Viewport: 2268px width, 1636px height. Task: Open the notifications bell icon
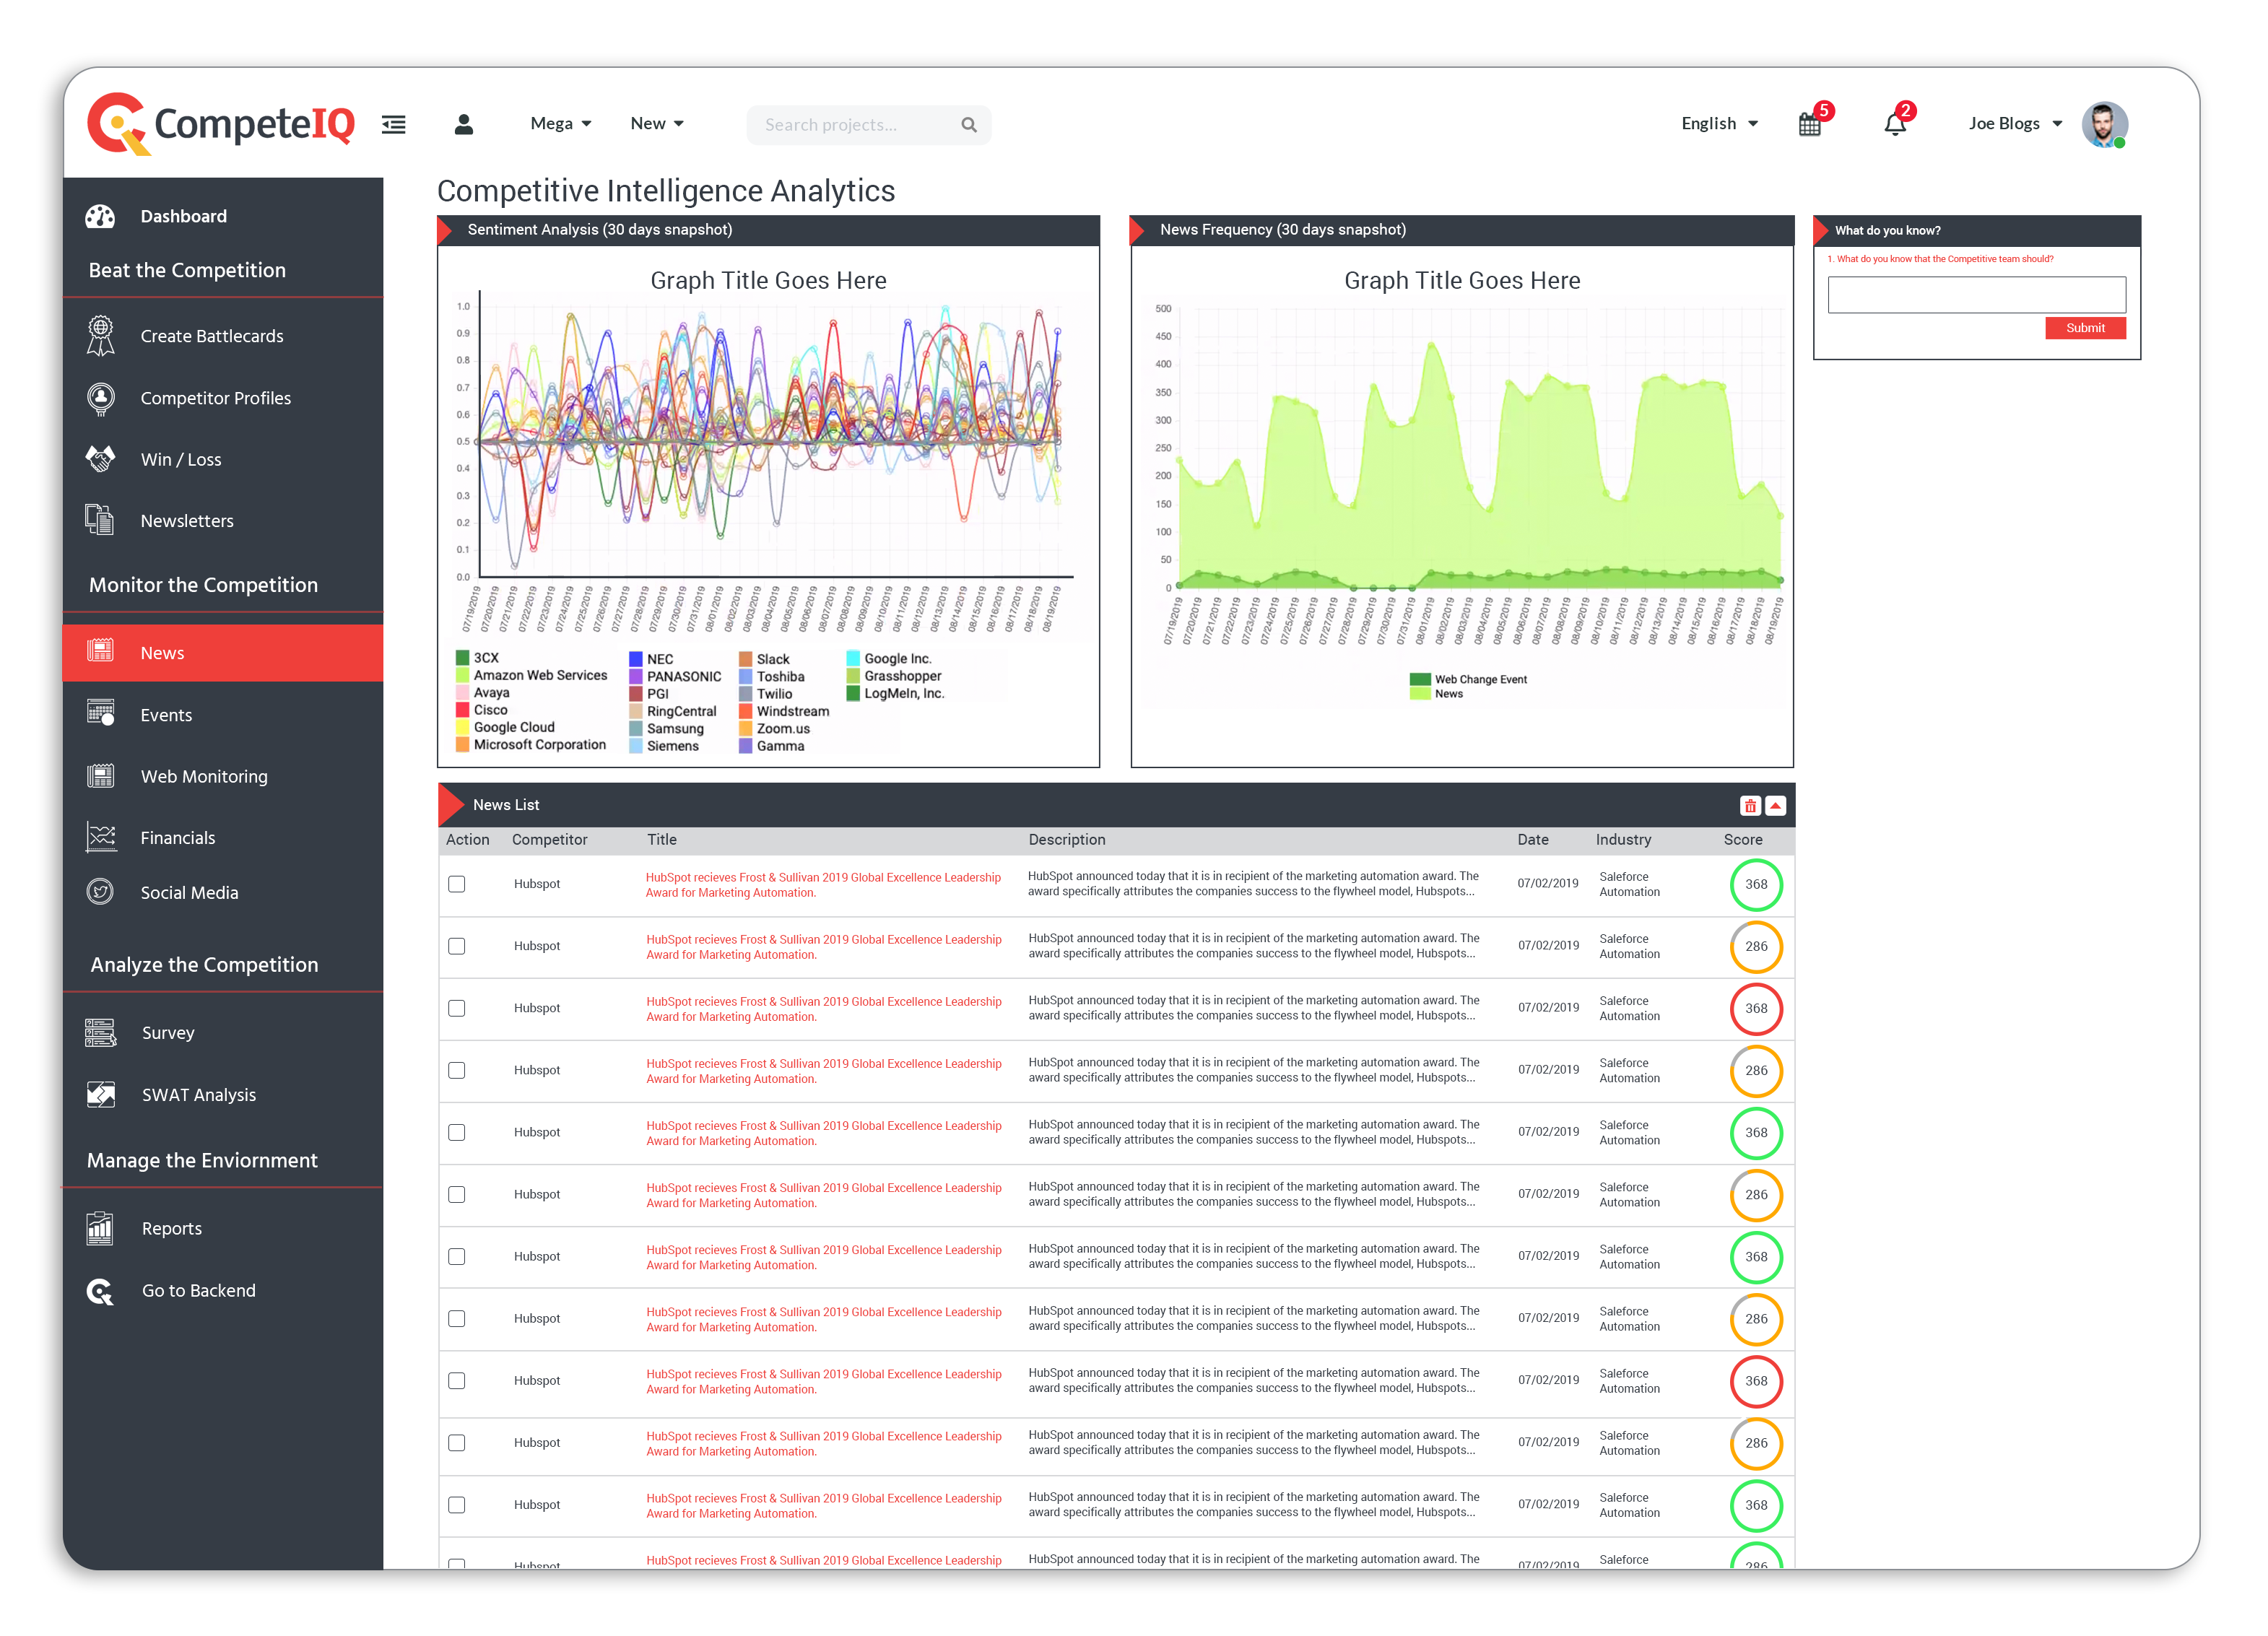click(x=1895, y=125)
